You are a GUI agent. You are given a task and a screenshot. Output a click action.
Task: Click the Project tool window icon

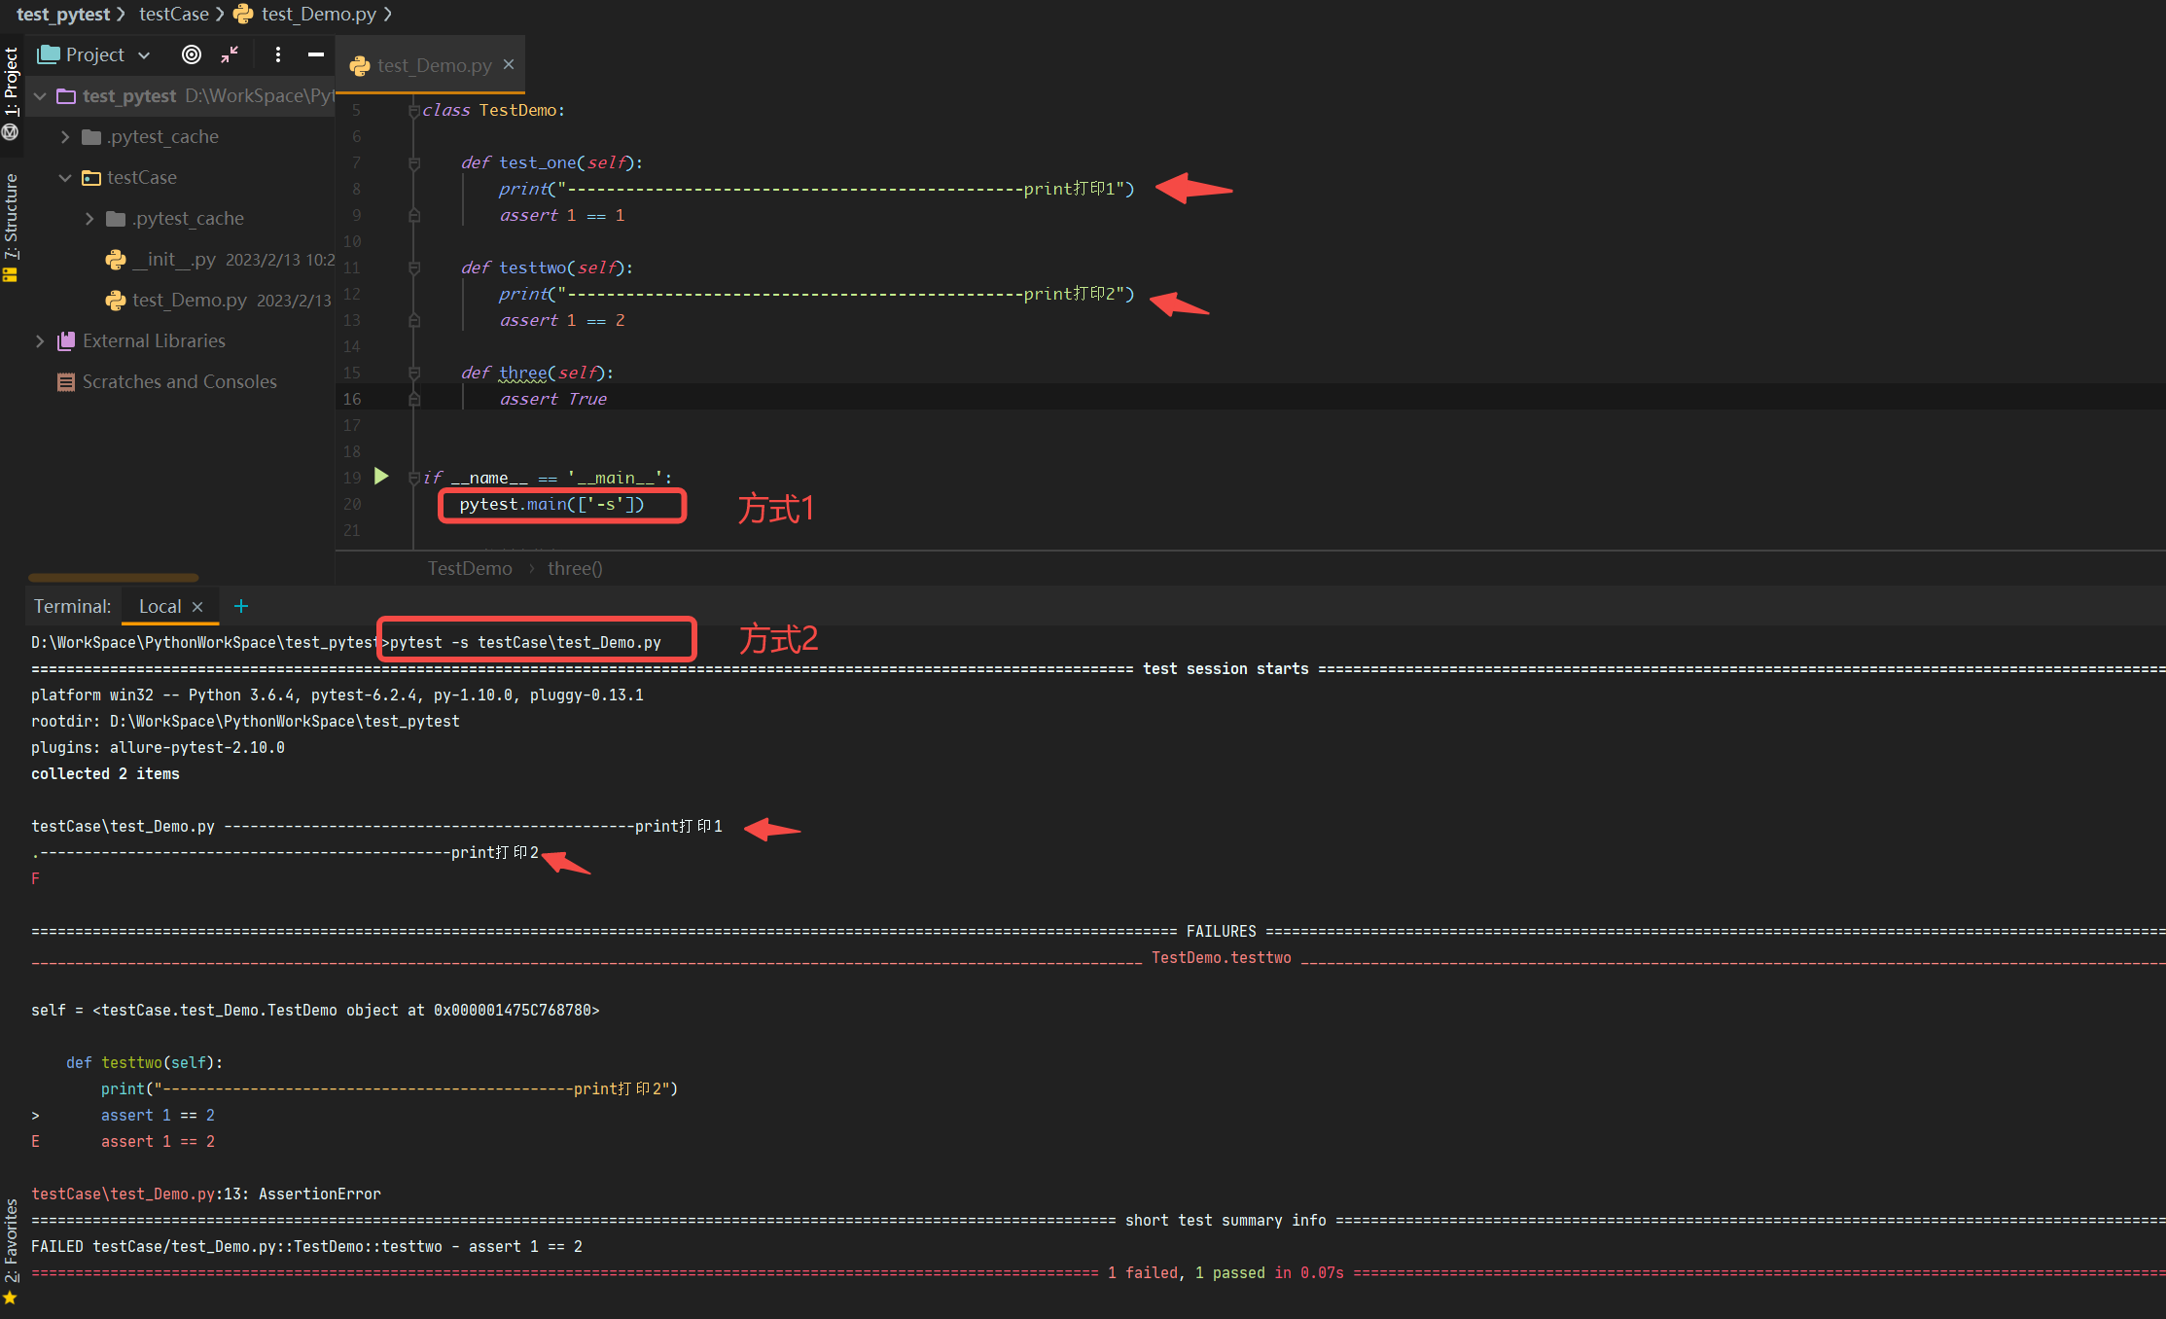tap(48, 54)
